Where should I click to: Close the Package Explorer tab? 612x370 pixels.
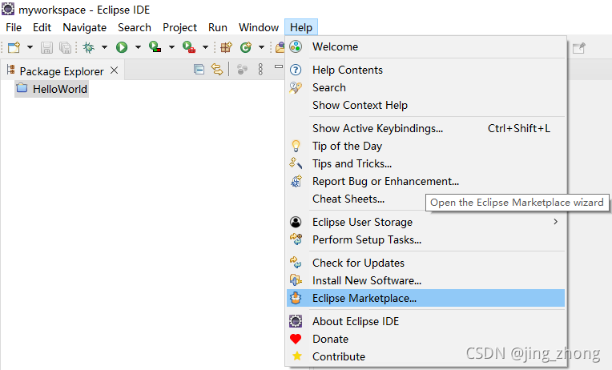pyautogui.click(x=114, y=70)
